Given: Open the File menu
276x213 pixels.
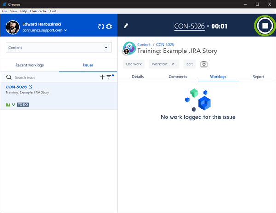Looking at the screenshot, I should point(5,11).
